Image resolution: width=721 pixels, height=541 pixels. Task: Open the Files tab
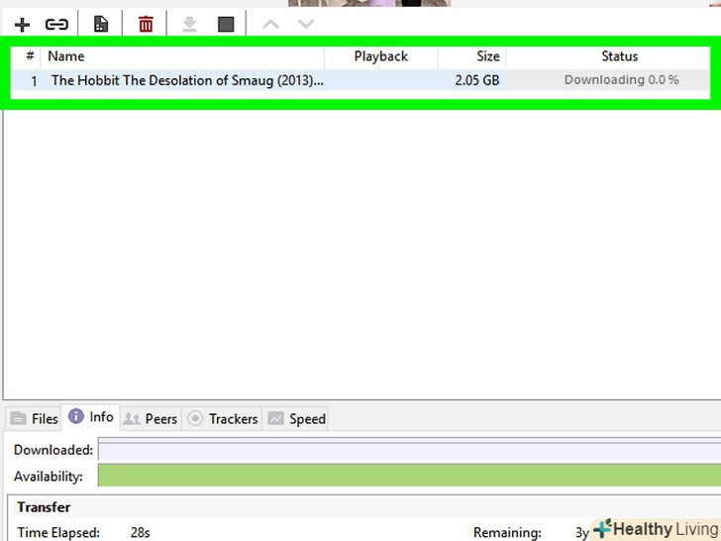[x=35, y=418]
